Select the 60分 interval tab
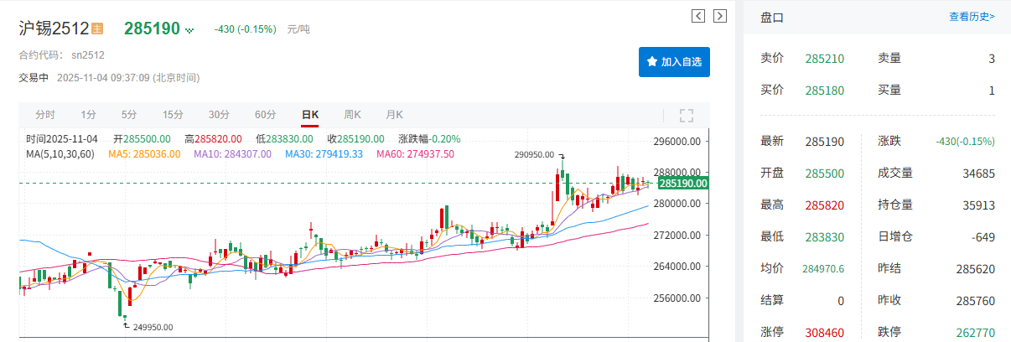The width and height of the screenshot is (1011, 342). [x=265, y=115]
